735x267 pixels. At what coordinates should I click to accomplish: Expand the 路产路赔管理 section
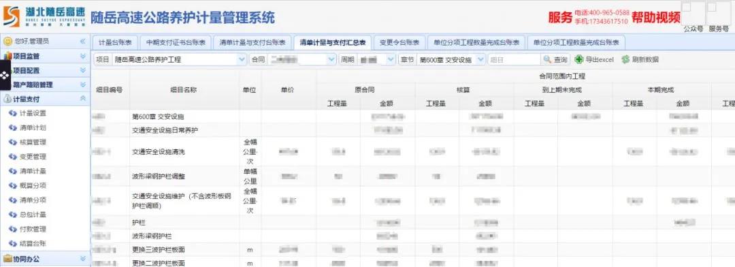tap(83, 85)
